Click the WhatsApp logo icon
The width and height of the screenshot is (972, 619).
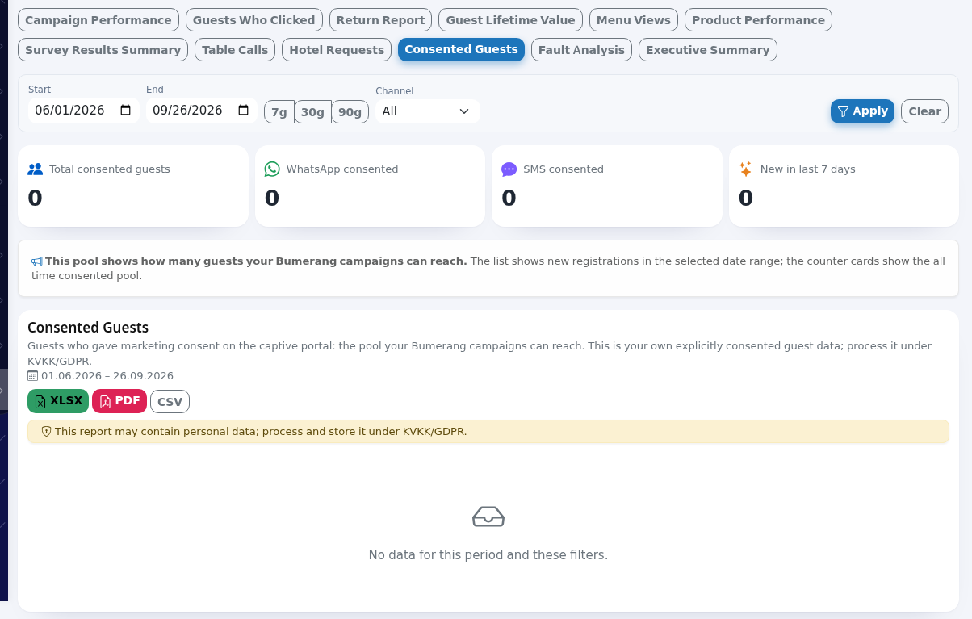click(272, 169)
